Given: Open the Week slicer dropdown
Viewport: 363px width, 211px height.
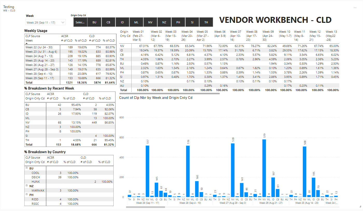Looking at the screenshot, I should 62,22.
